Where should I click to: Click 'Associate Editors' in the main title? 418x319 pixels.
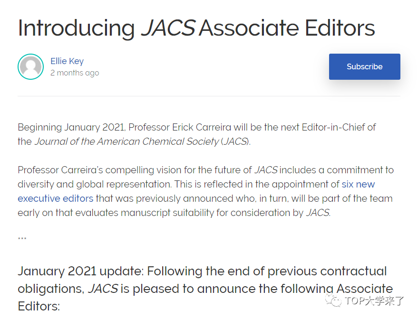coord(287,28)
